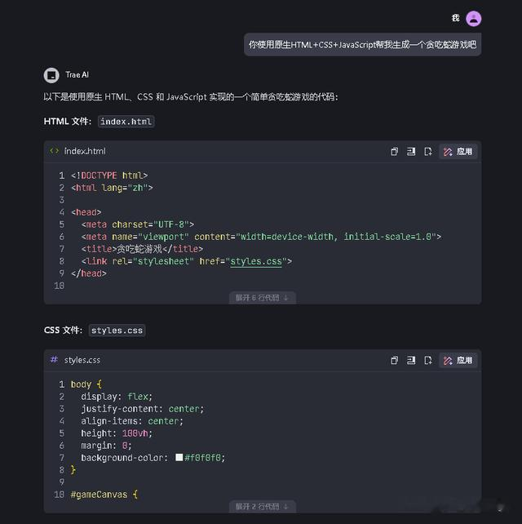Expand 6 more lines in index.html block
Image resolution: width=522 pixels, height=524 pixels.
tap(262, 297)
